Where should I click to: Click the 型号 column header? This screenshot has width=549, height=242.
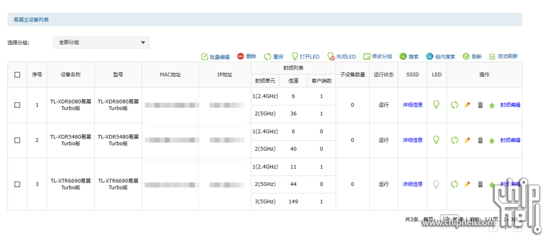click(118, 75)
